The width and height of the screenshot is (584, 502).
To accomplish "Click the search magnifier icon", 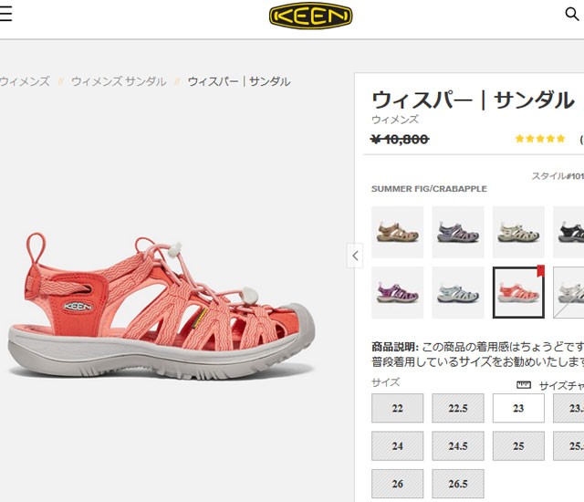I will pyautogui.click(x=572, y=15).
